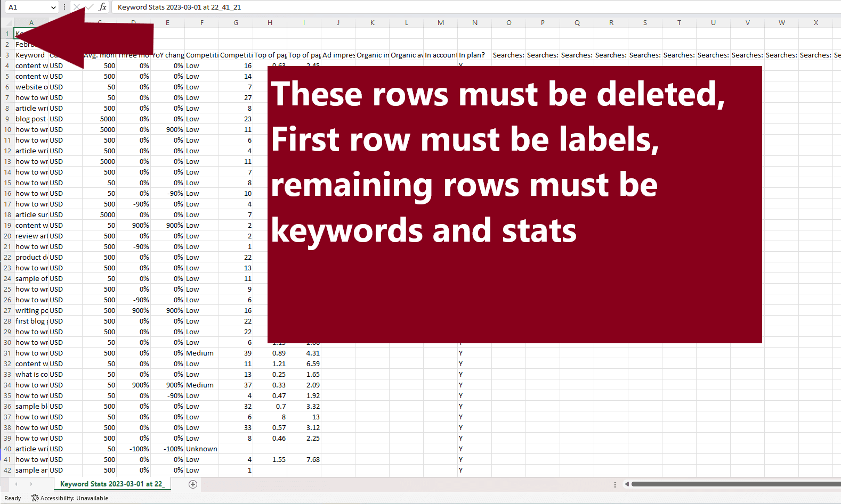Add a new sheet with the plus button

tap(193, 484)
